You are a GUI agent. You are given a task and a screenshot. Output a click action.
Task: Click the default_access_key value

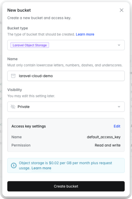coord(104,137)
